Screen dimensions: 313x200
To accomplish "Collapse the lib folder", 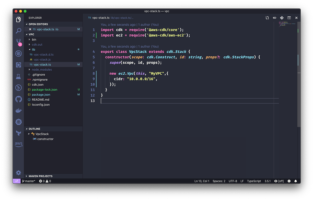I will tap(53, 50).
